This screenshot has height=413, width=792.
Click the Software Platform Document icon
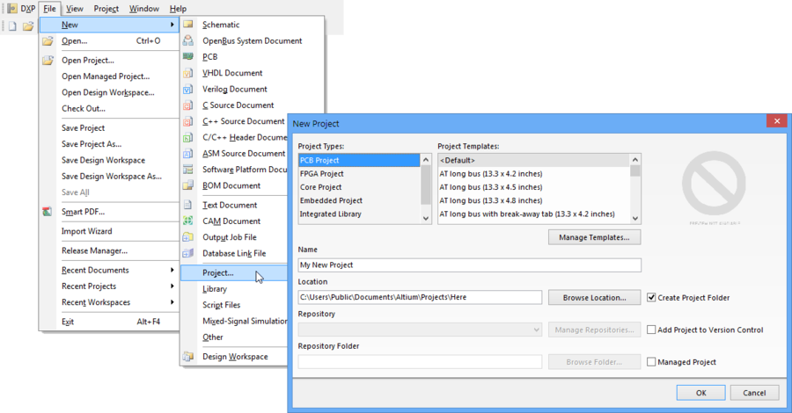click(x=188, y=170)
